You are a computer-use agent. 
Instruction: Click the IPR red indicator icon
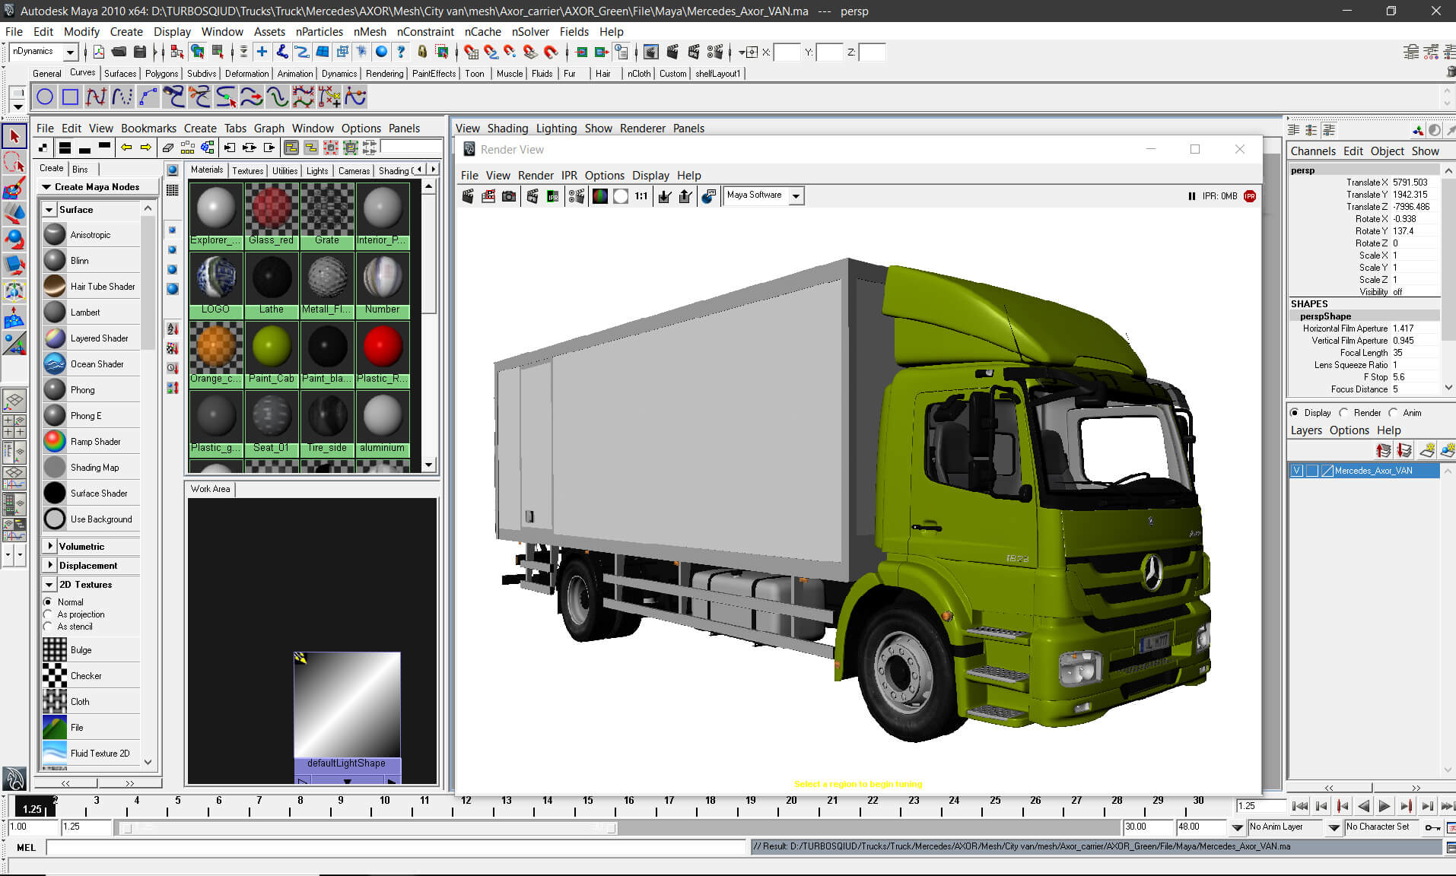point(1250,196)
